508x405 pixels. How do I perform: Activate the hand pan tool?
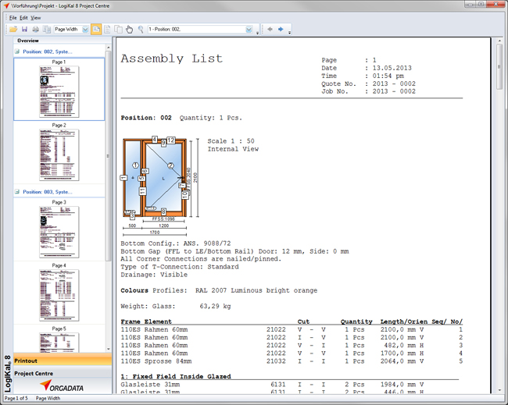pos(129,30)
